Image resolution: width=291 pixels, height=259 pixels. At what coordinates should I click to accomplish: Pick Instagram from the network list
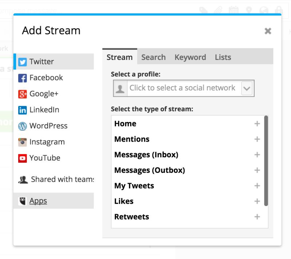pos(53,142)
